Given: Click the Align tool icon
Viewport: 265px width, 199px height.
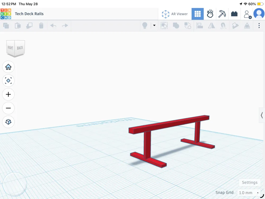Looking at the screenshot, I should pos(200,25).
